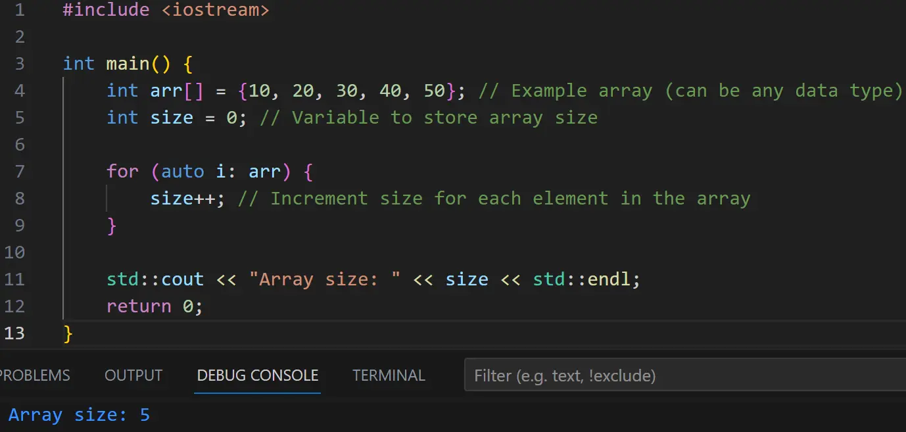Viewport: 906px width, 432px height.
Task: Click the std::cout statement on line 11
Action: click(155, 279)
